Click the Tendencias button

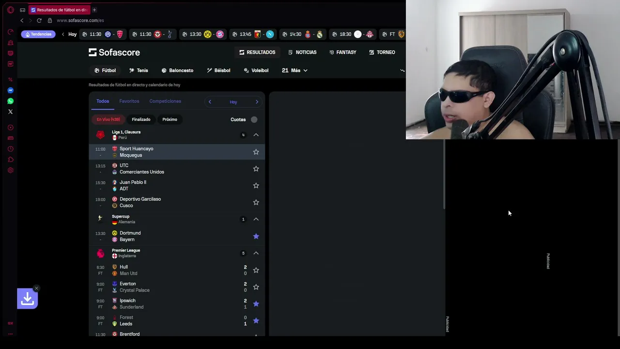pyautogui.click(x=38, y=34)
